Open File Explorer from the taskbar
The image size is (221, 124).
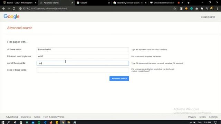coord(69,123)
